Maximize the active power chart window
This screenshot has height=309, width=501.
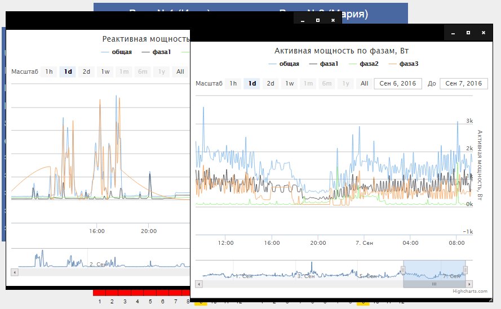[468, 33]
